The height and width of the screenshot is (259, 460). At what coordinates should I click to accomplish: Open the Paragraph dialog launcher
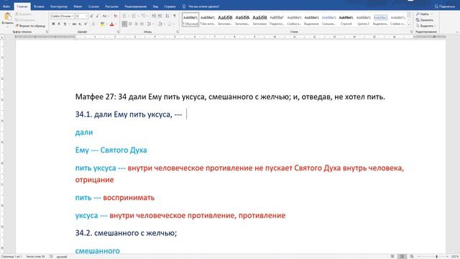[178, 32]
